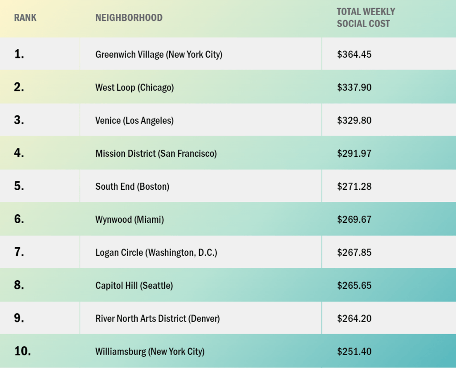This screenshot has height=368, width=456.
Task: Click Wynwood (Miami) entry
Action: [x=130, y=219]
